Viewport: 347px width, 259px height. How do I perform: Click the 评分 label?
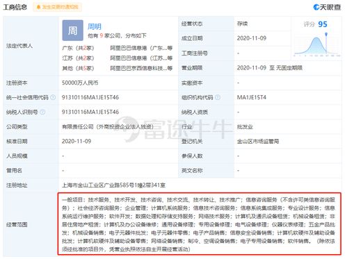pos(309,24)
